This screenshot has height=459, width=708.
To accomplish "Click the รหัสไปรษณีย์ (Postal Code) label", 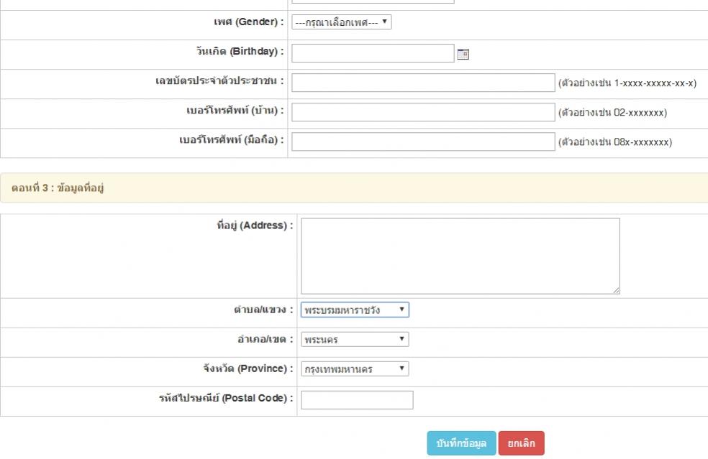I will (x=226, y=398).
